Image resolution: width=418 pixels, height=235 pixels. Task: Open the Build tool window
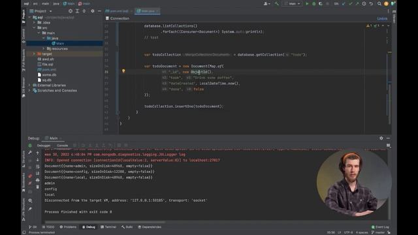pyautogui.click(x=127, y=227)
